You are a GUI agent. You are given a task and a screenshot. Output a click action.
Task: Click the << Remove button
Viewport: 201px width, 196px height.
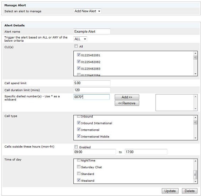(x=127, y=103)
